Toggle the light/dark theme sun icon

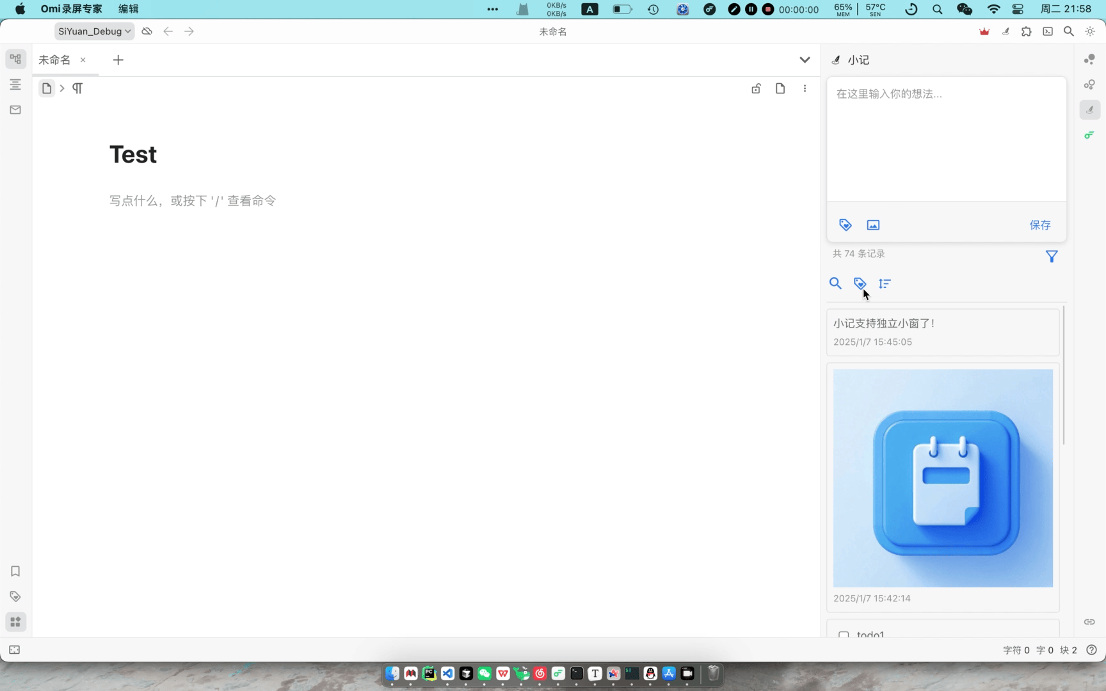pyautogui.click(x=1089, y=31)
